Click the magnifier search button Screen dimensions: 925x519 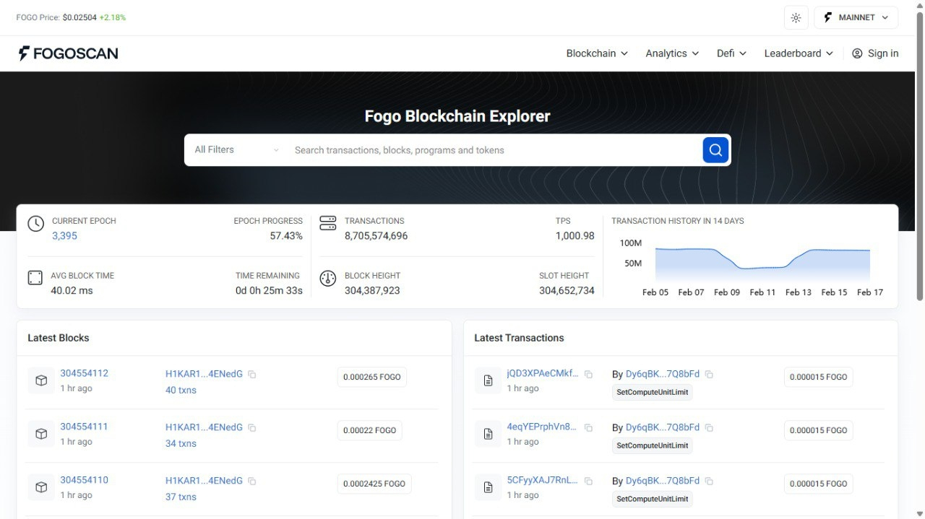pyautogui.click(x=715, y=150)
